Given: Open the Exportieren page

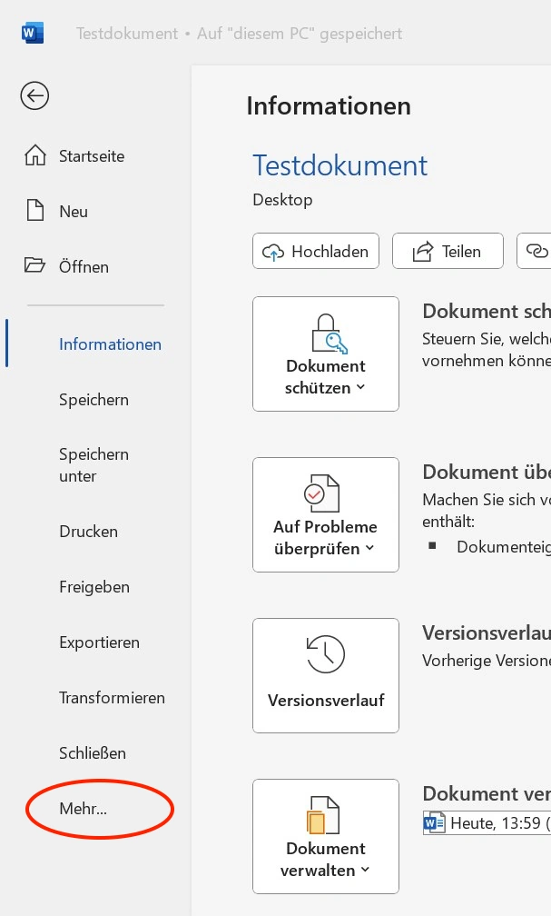Looking at the screenshot, I should click(99, 642).
